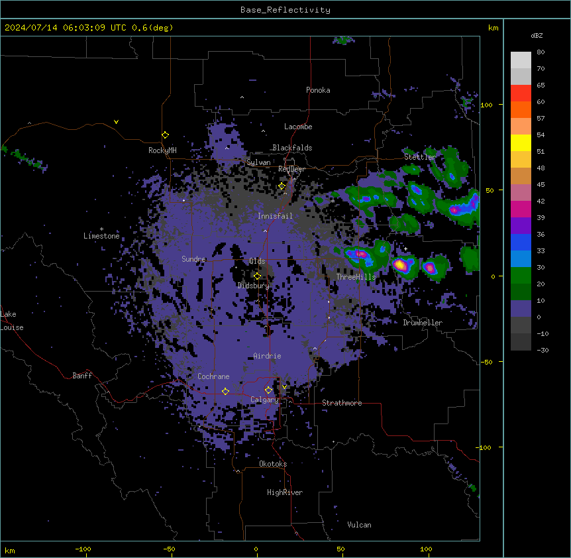The width and height of the screenshot is (571, 558).
Task: Click the Airdrie city label
Action: coord(267,356)
